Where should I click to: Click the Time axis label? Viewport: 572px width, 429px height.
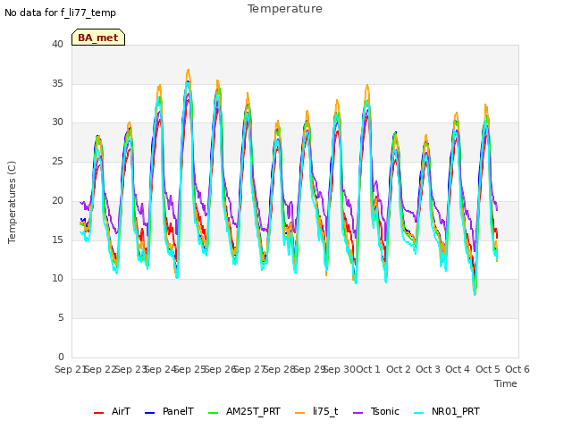pos(506,383)
